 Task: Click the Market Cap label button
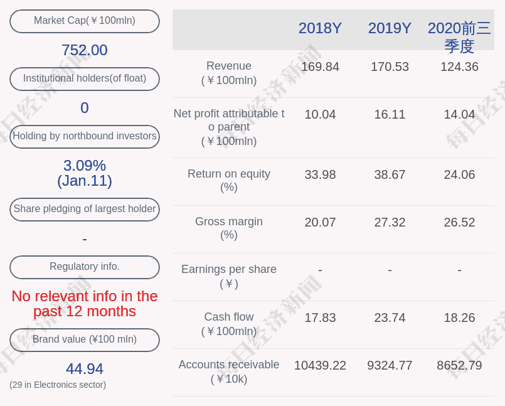click(85, 21)
